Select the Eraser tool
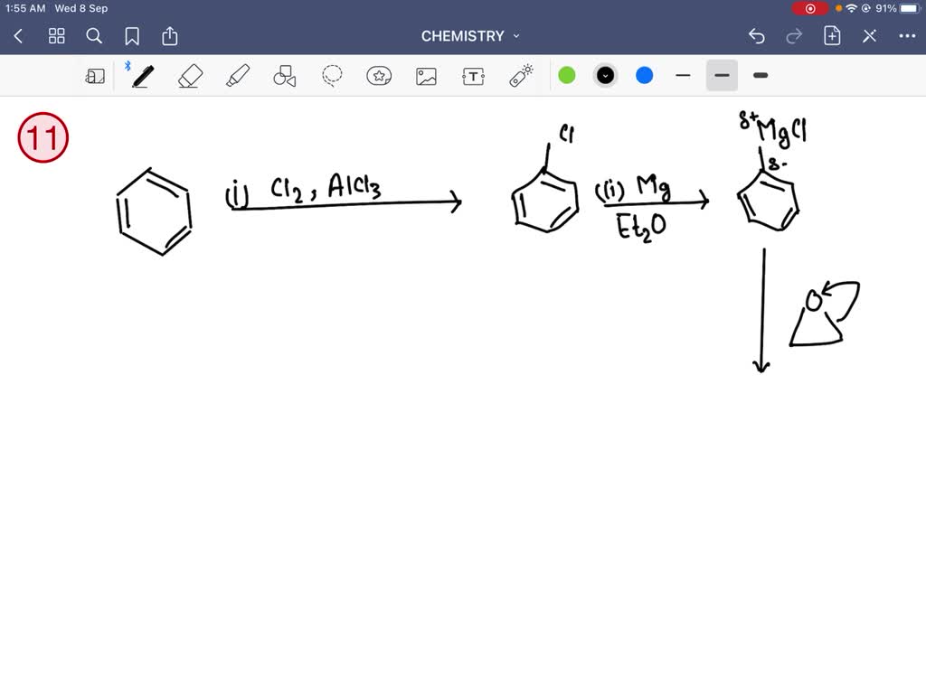The height and width of the screenshot is (694, 926). (x=190, y=76)
